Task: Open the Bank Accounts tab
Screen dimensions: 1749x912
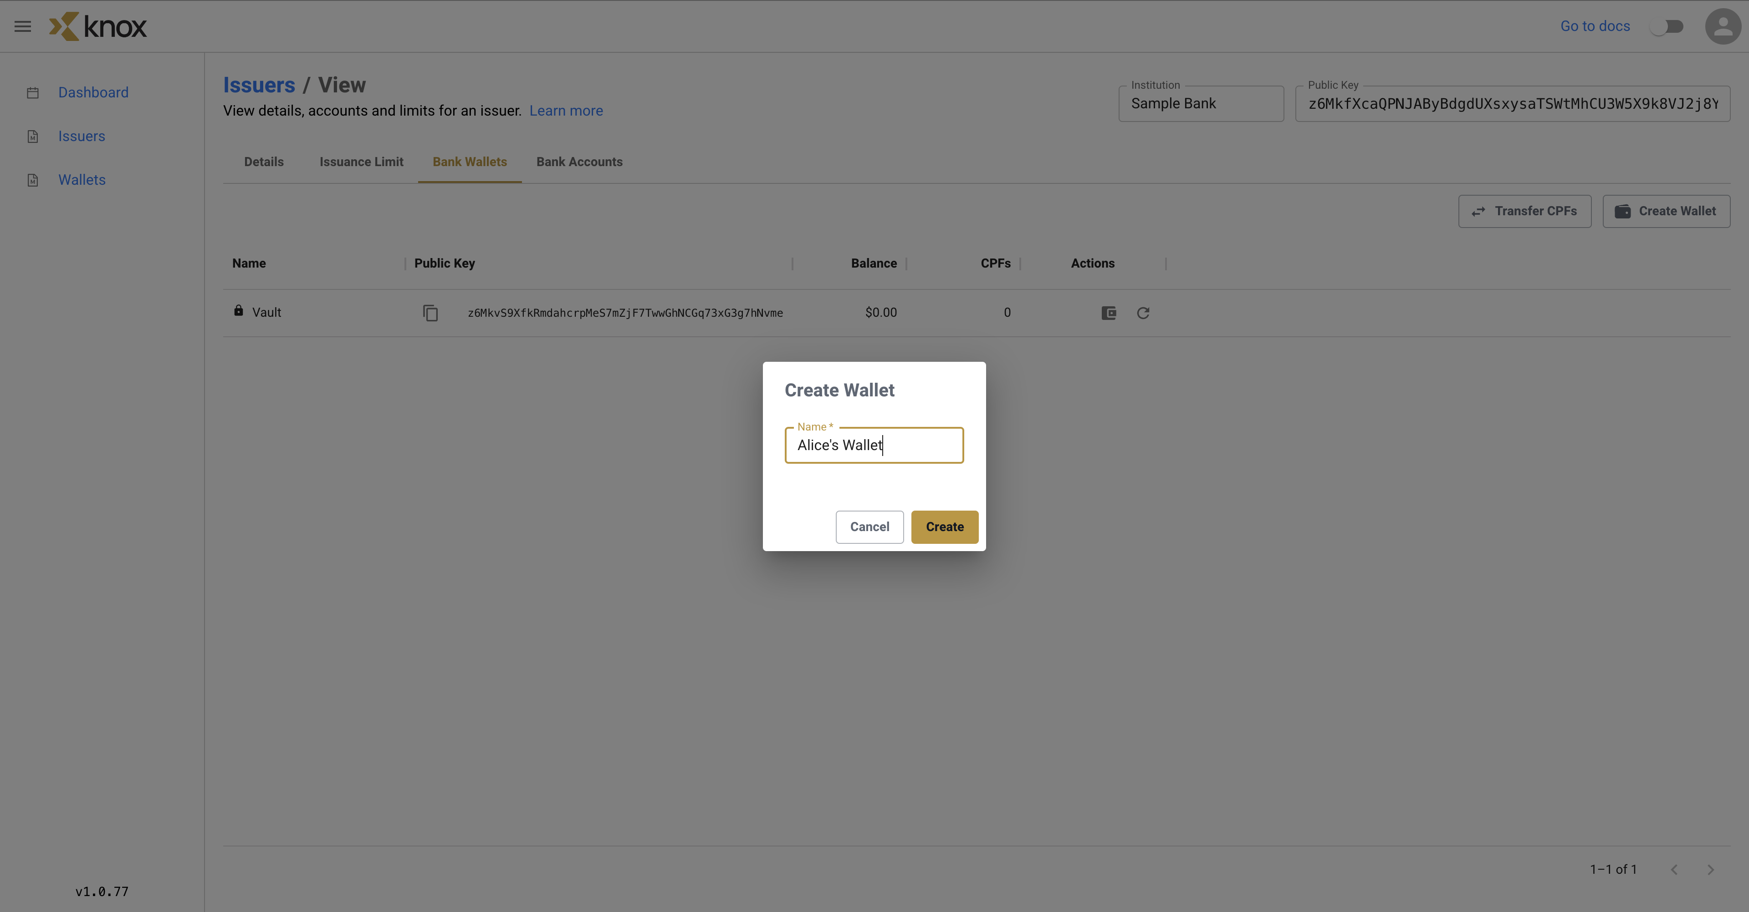Action: (579, 162)
